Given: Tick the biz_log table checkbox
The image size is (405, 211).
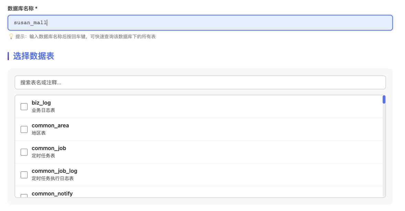Looking at the screenshot, I should point(24,107).
